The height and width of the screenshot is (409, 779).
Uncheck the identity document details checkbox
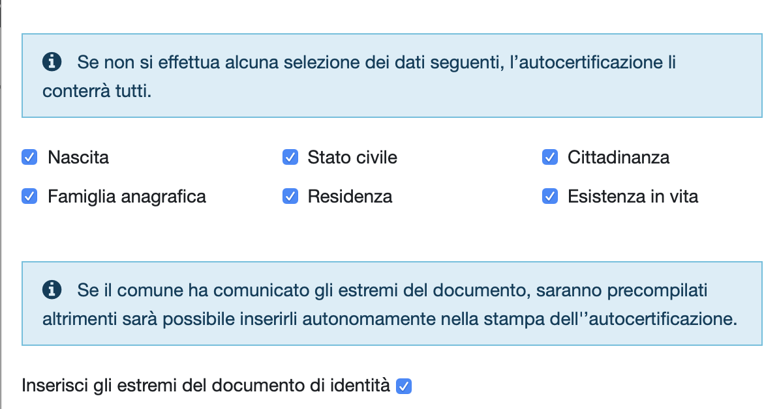point(404,386)
